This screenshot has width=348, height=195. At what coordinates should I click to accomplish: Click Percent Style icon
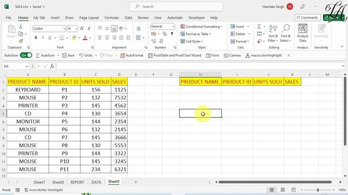click(164, 34)
